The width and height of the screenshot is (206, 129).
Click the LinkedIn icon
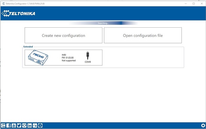[30, 125]
